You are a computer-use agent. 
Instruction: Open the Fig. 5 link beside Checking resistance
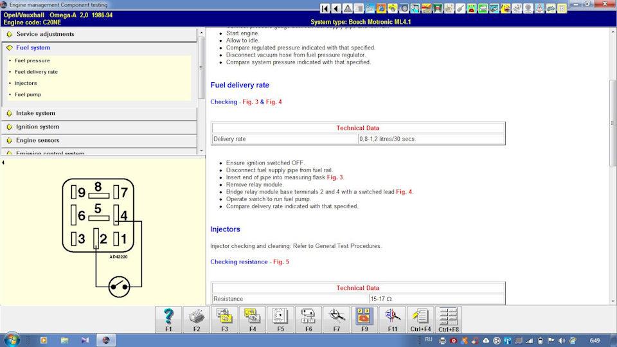(x=281, y=262)
